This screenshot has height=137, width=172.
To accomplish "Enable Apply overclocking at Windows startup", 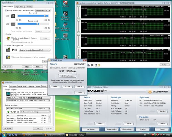I will pyautogui.click(x=12, y=38).
